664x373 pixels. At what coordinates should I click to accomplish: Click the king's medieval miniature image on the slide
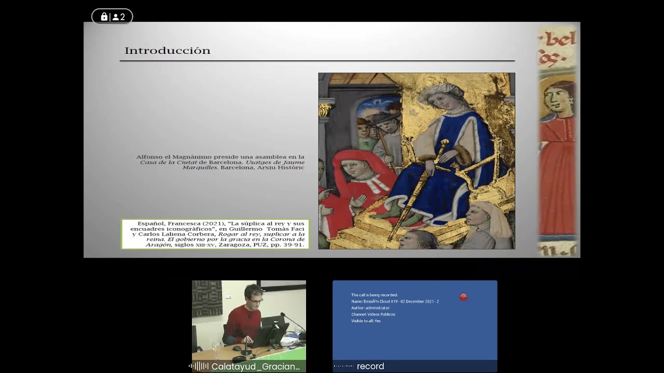[417, 161]
